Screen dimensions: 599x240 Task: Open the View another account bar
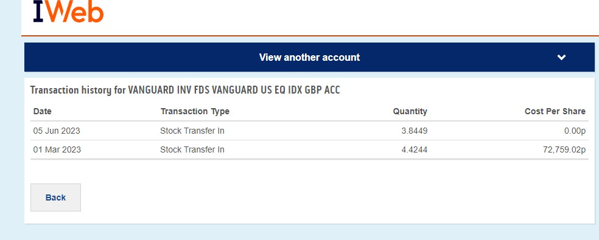[309, 57]
